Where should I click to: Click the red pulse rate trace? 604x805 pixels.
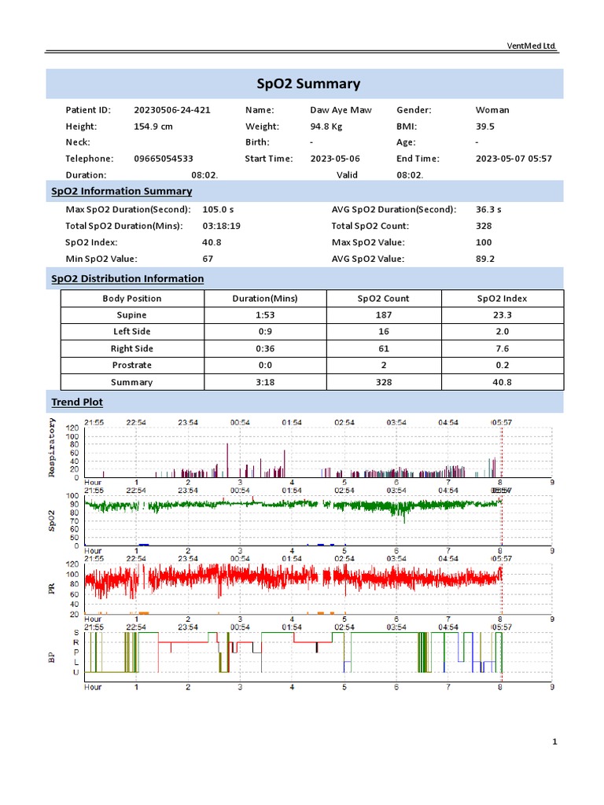click(293, 578)
